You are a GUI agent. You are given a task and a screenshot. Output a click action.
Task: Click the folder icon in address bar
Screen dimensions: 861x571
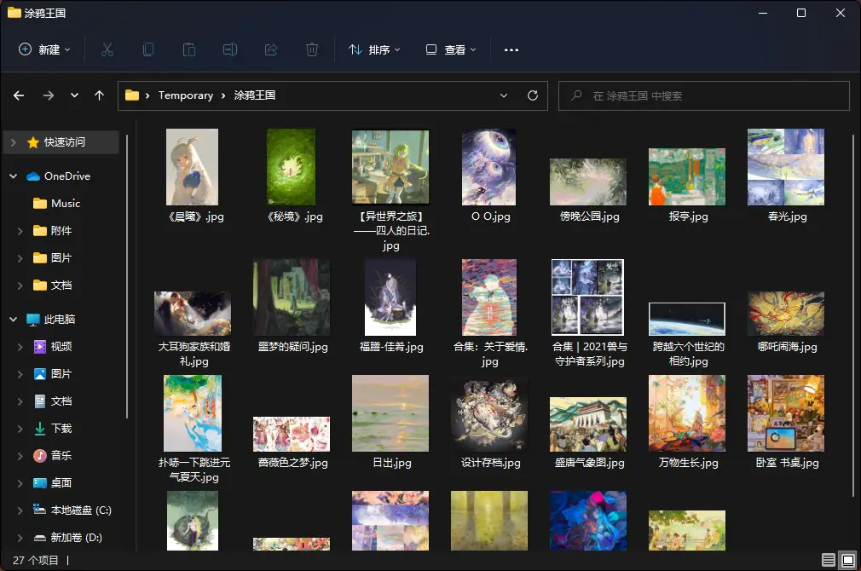pyautogui.click(x=132, y=95)
